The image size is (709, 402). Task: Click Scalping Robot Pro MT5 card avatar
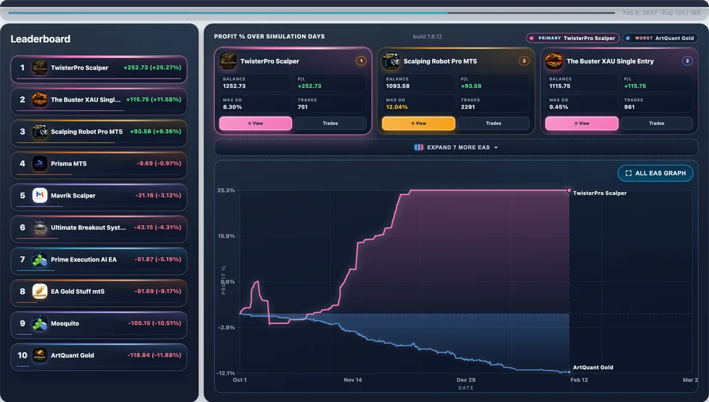391,61
